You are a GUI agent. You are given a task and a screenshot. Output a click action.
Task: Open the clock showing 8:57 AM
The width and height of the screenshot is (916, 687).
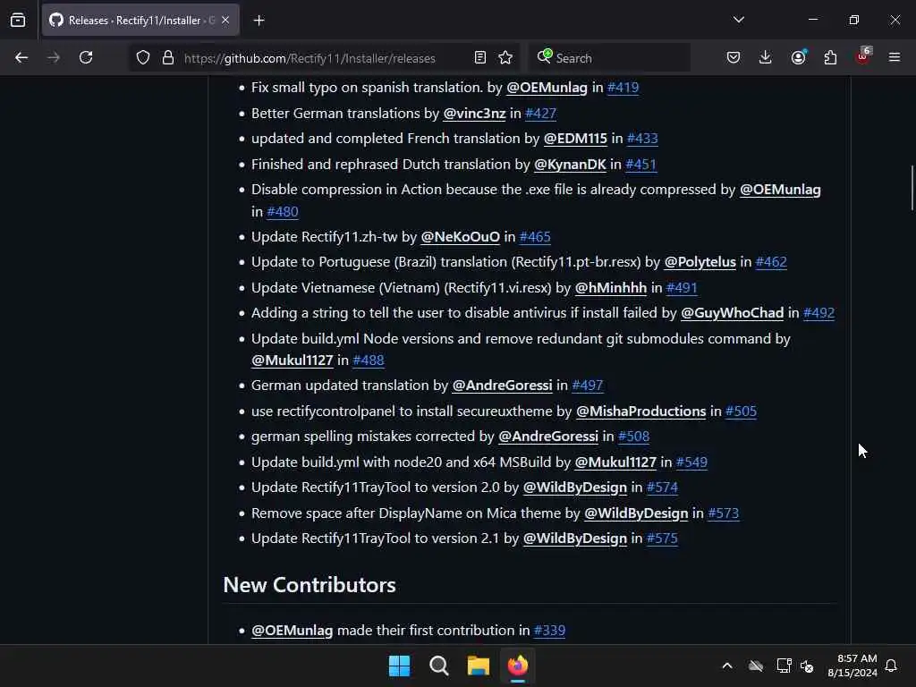pyautogui.click(x=852, y=666)
